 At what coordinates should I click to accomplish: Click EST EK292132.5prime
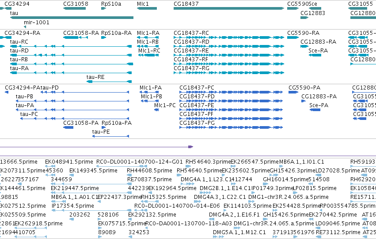[152, 215]
